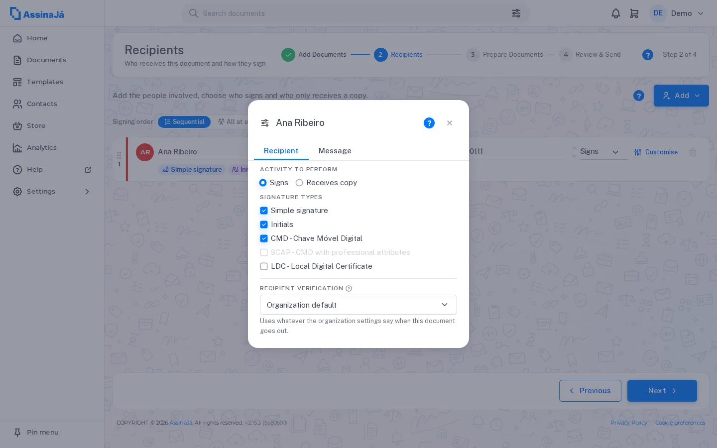
Task: Select the Recipient tab
Action: click(281, 151)
